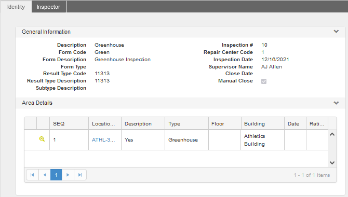The width and height of the screenshot is (348, 197).
Task: Click the inspection date 12/16/2021
Action: 275,60
